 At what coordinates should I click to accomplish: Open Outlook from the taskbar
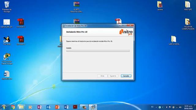click(48, 107)
